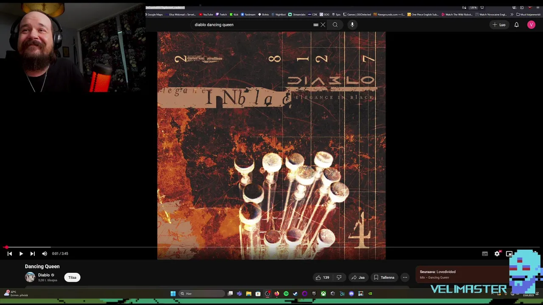Viewport: 543px width, 305px height.
Task: Mute the player volume
Action: click(x=45, y=253)
